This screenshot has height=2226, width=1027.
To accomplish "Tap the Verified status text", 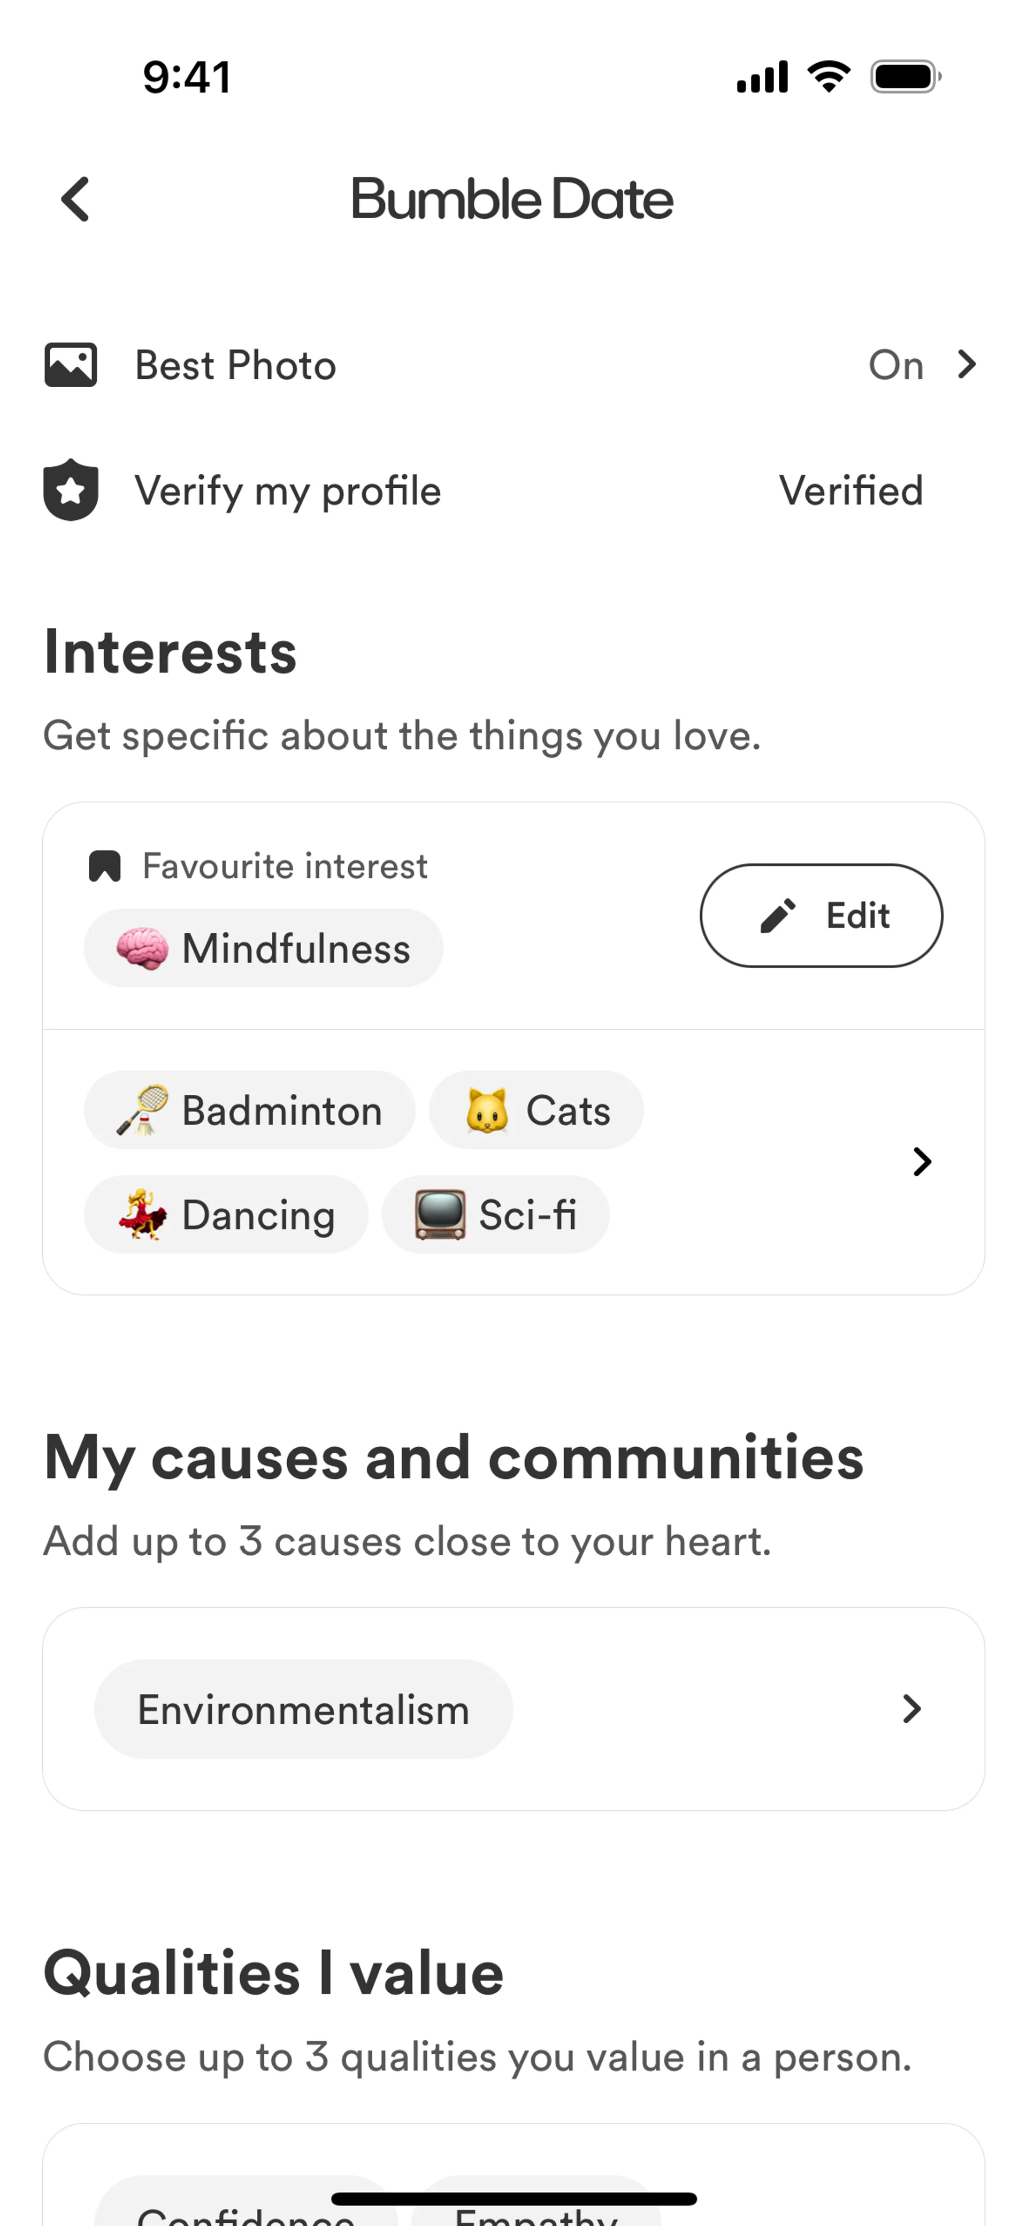I will click(850, 491).
